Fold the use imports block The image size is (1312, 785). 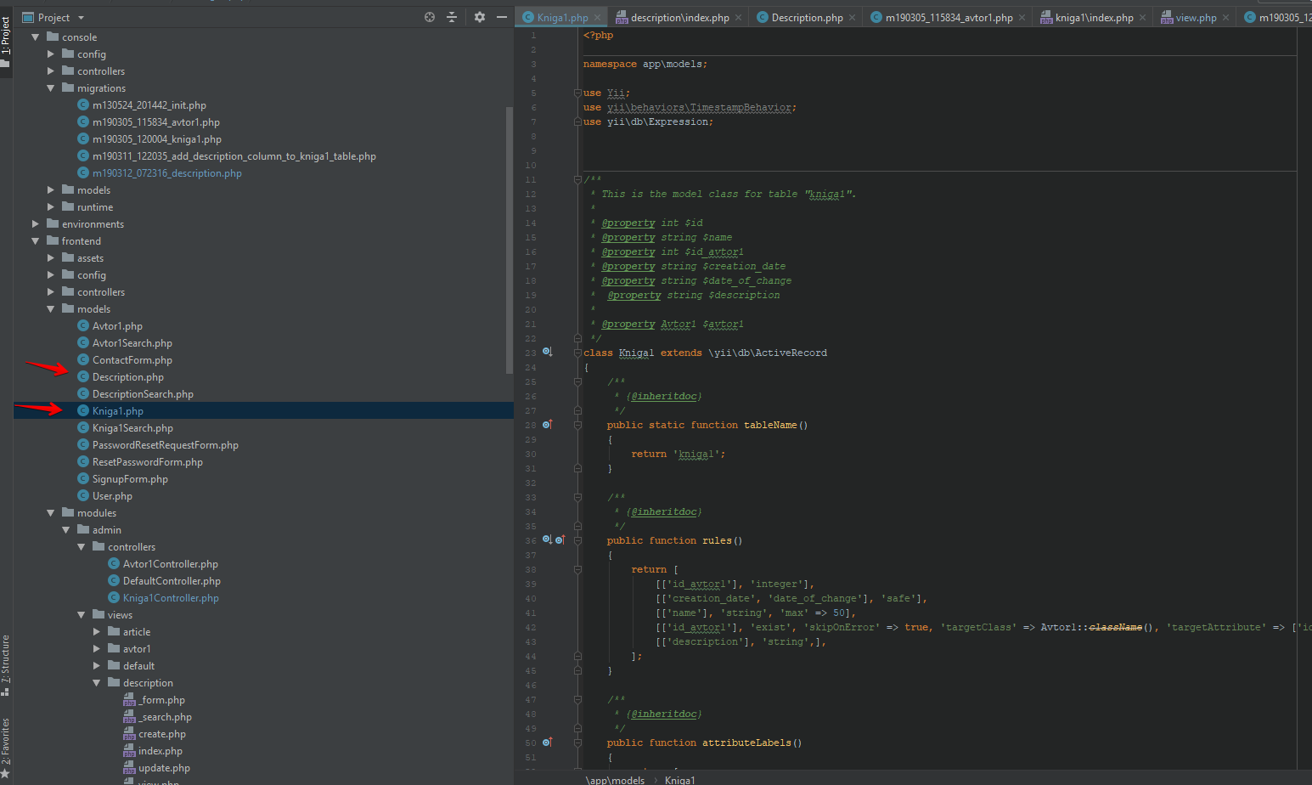click(x=577, y=93)
